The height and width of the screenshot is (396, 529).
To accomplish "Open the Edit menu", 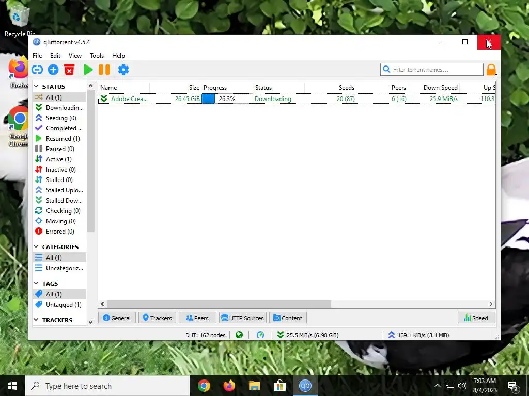I will coord(55,56).
